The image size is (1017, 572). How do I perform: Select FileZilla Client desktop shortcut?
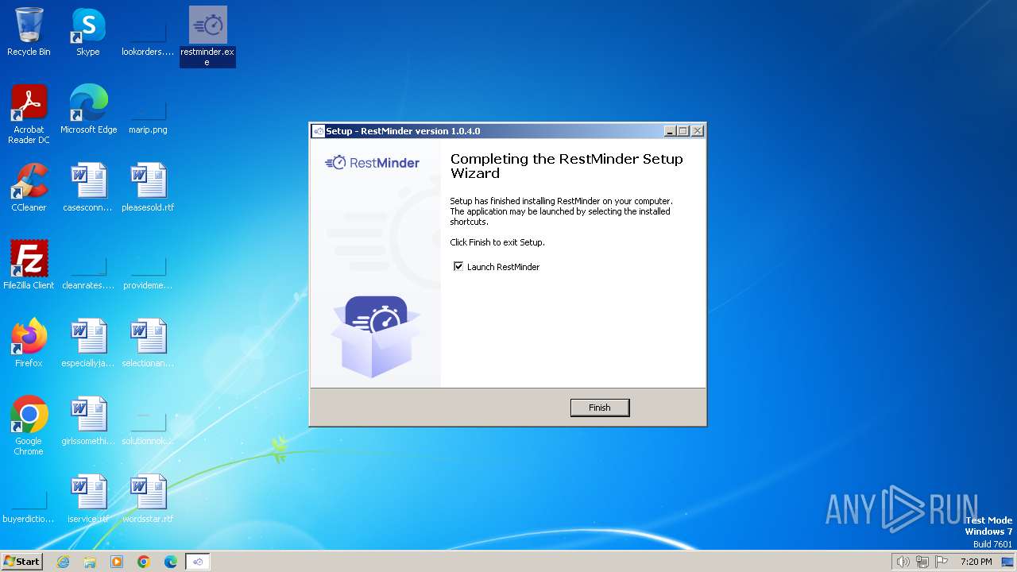[x=29, y=265]
